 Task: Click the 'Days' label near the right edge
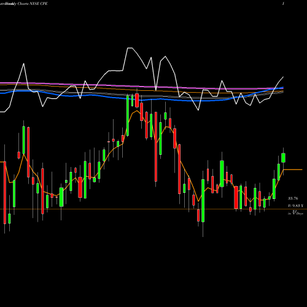pos(300,214)
